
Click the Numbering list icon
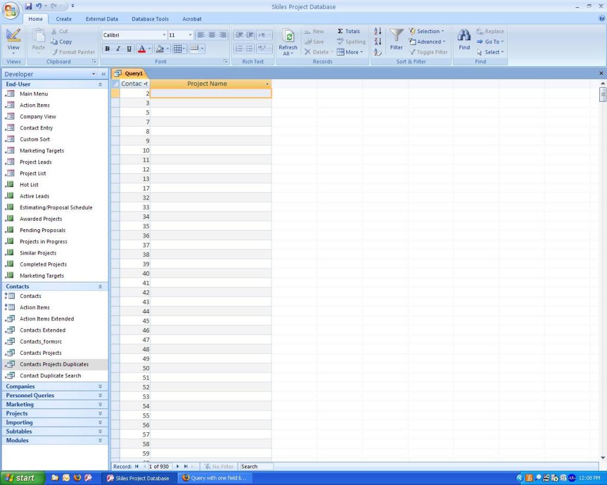click(x=239, y=49)
